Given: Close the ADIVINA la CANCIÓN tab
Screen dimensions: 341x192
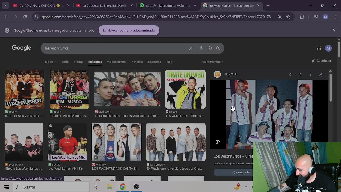Looking at the screenshot, I should point(68,5).
